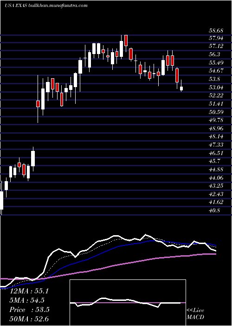
Task: Click the 51.41 price level label
Action: coord(216,104)
